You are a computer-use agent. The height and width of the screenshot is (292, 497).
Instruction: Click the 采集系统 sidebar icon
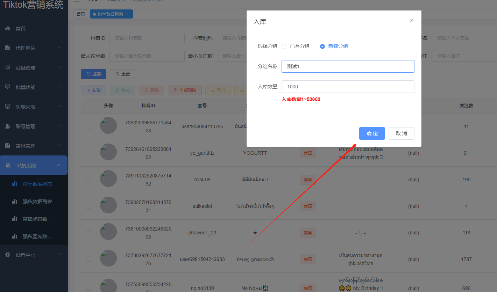[8, 166]
